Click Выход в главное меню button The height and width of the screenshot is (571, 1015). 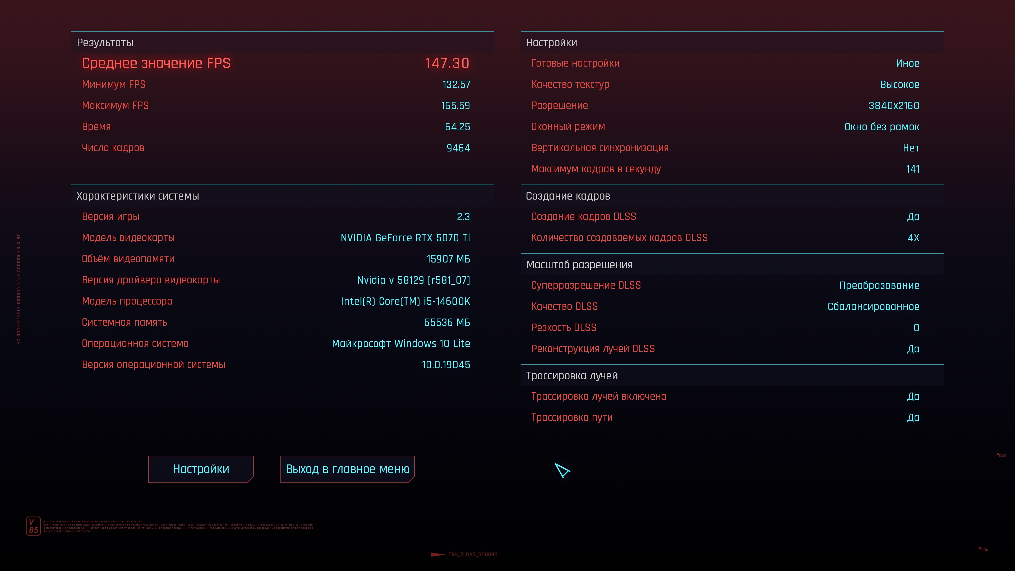coord(347,469)
